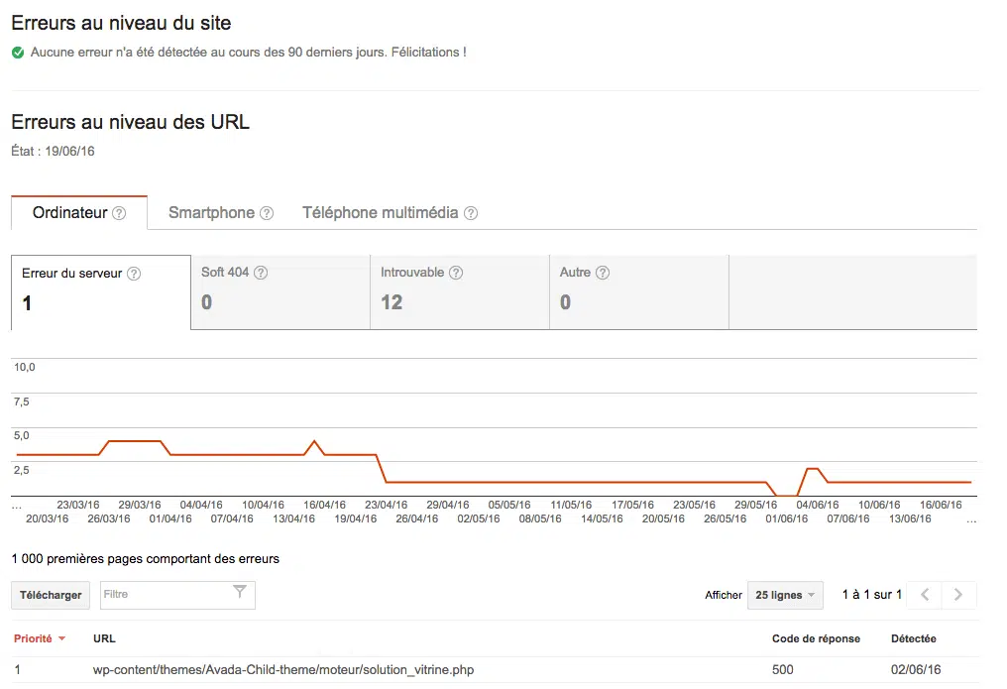Click help icon beside Téléphone multimédia
Screen dimensions: 1007x689
(x=471, y=213)
